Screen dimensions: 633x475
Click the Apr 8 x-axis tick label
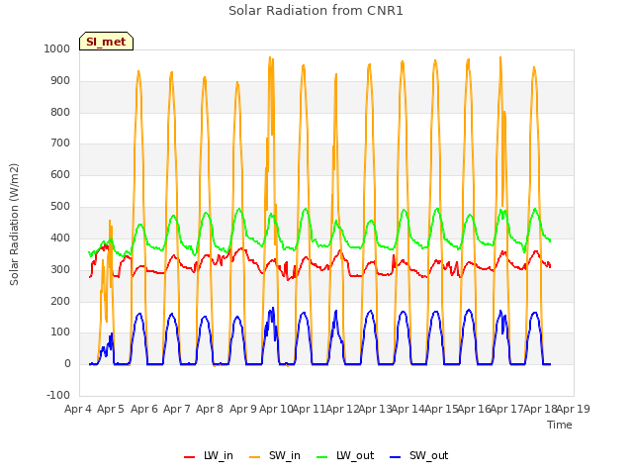click(210, 409)
